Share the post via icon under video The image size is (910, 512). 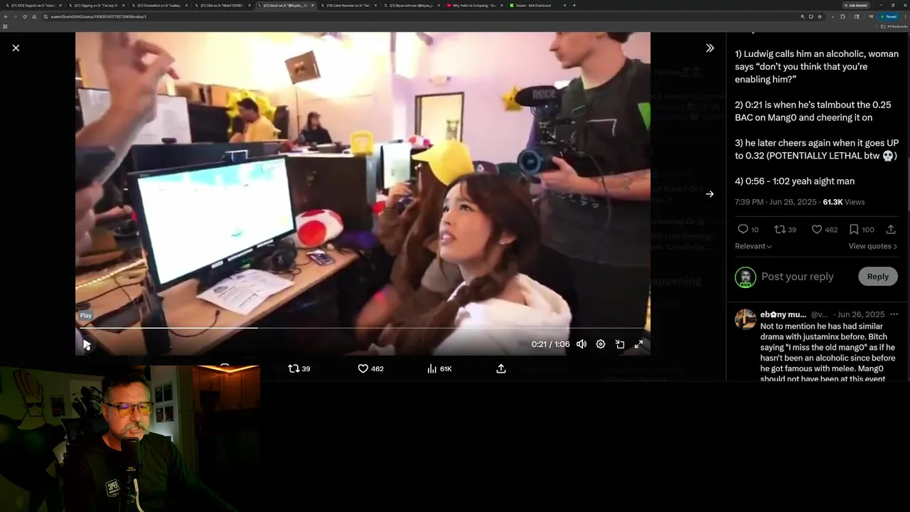coord(501,368)
